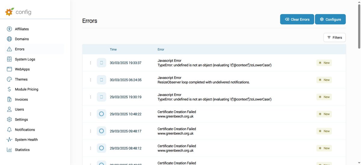Click timestamp 29/03/2025 19:30:19

click(125, 97)
